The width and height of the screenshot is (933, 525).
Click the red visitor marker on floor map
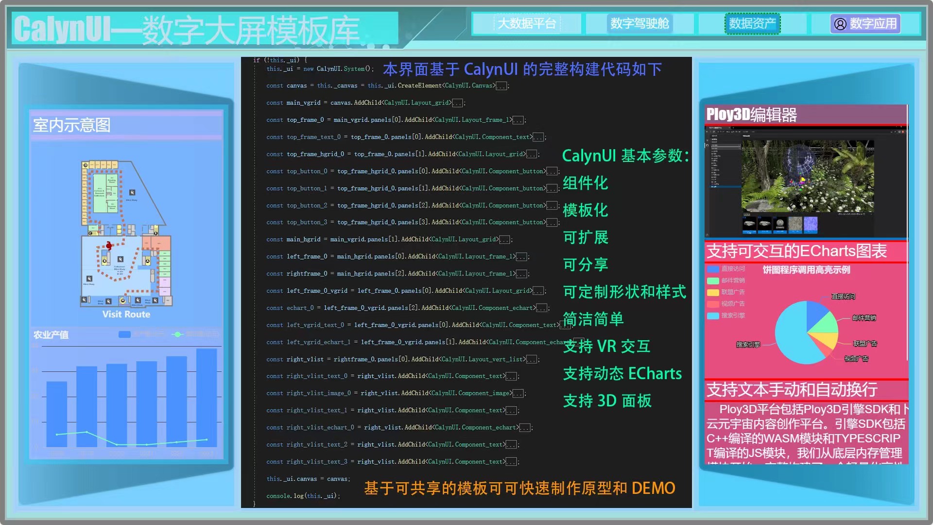(x=109, y=245)
